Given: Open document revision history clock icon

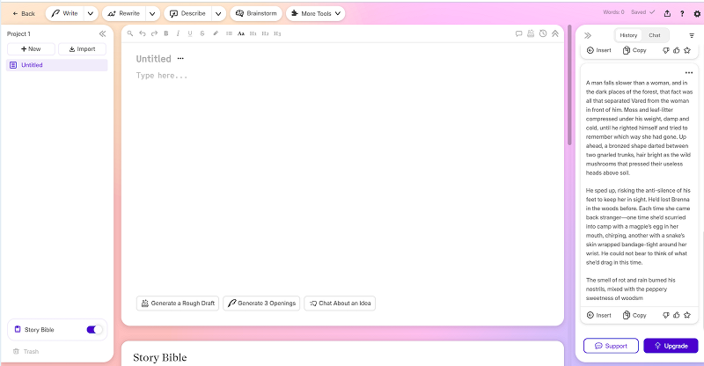Looking at the screenshot, I should click(543, 33).
